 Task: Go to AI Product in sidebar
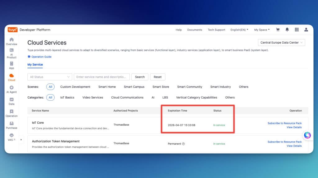(x=11, y=53)
